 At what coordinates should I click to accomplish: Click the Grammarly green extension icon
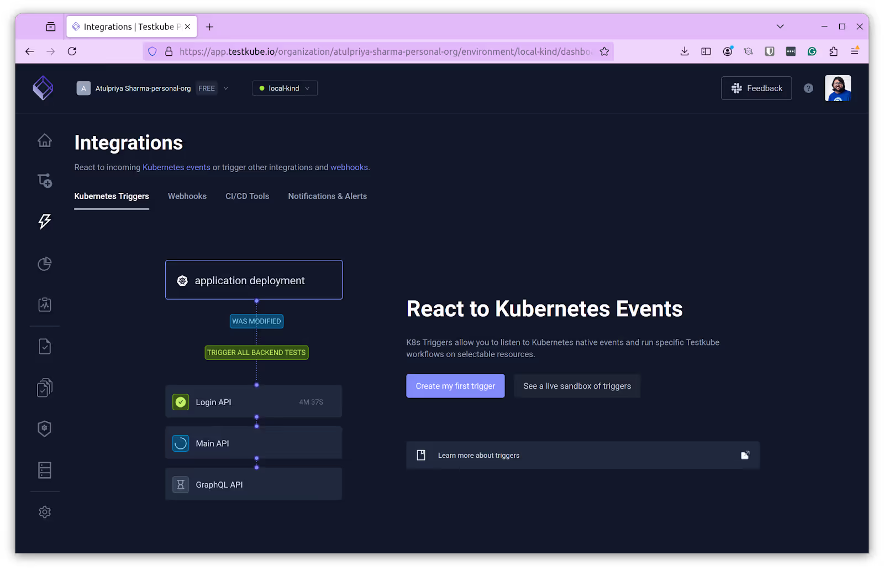pyautogui.click(x=812, y=51)
